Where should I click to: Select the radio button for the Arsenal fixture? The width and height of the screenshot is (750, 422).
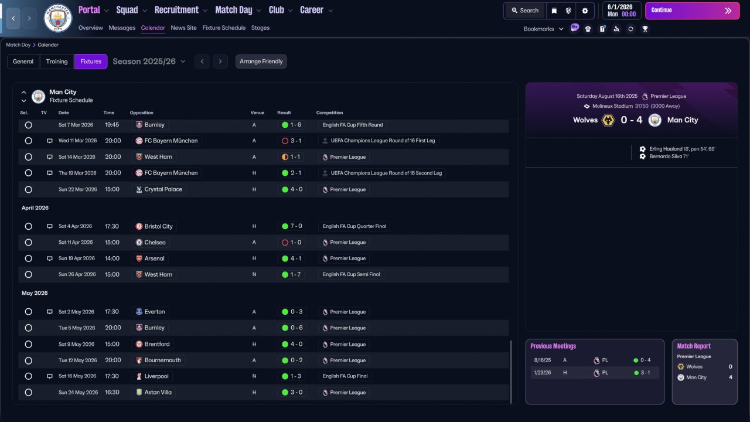[x=28, y=258]
